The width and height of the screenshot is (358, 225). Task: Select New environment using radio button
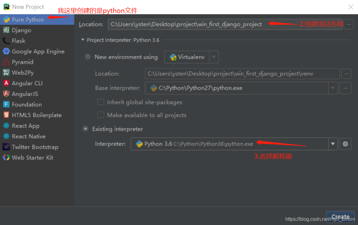pyautogui.click(x=88, y=57)
